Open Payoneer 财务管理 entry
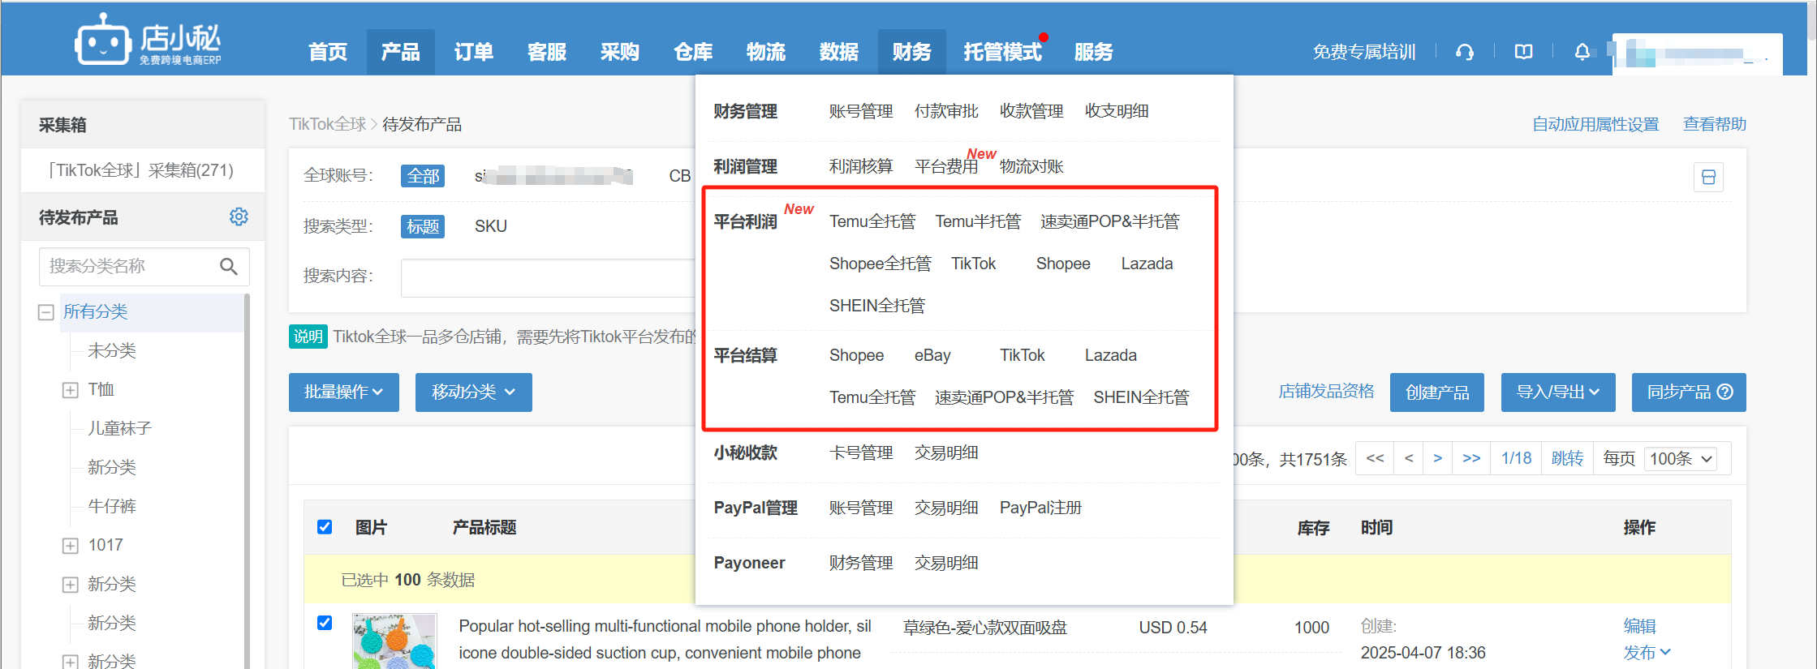 coord(861,563)
